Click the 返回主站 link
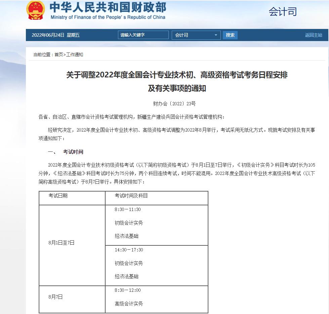The image size is (329, 314). [x=314, y=35]
